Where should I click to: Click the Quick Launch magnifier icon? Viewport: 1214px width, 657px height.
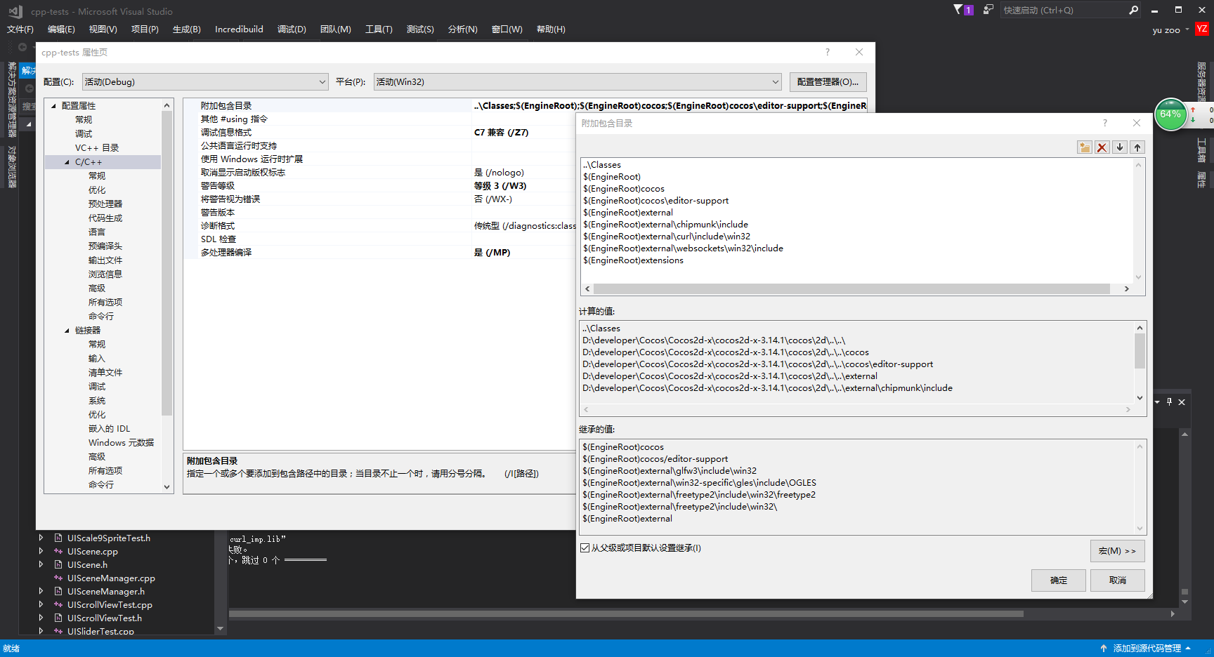[x=1133, y=10]
